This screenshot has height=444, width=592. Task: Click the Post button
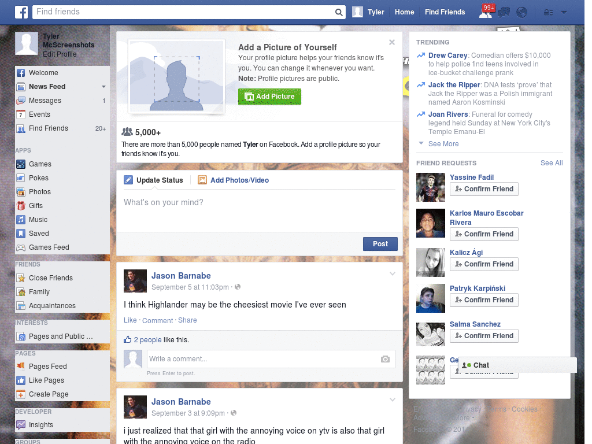coord(380,244)
